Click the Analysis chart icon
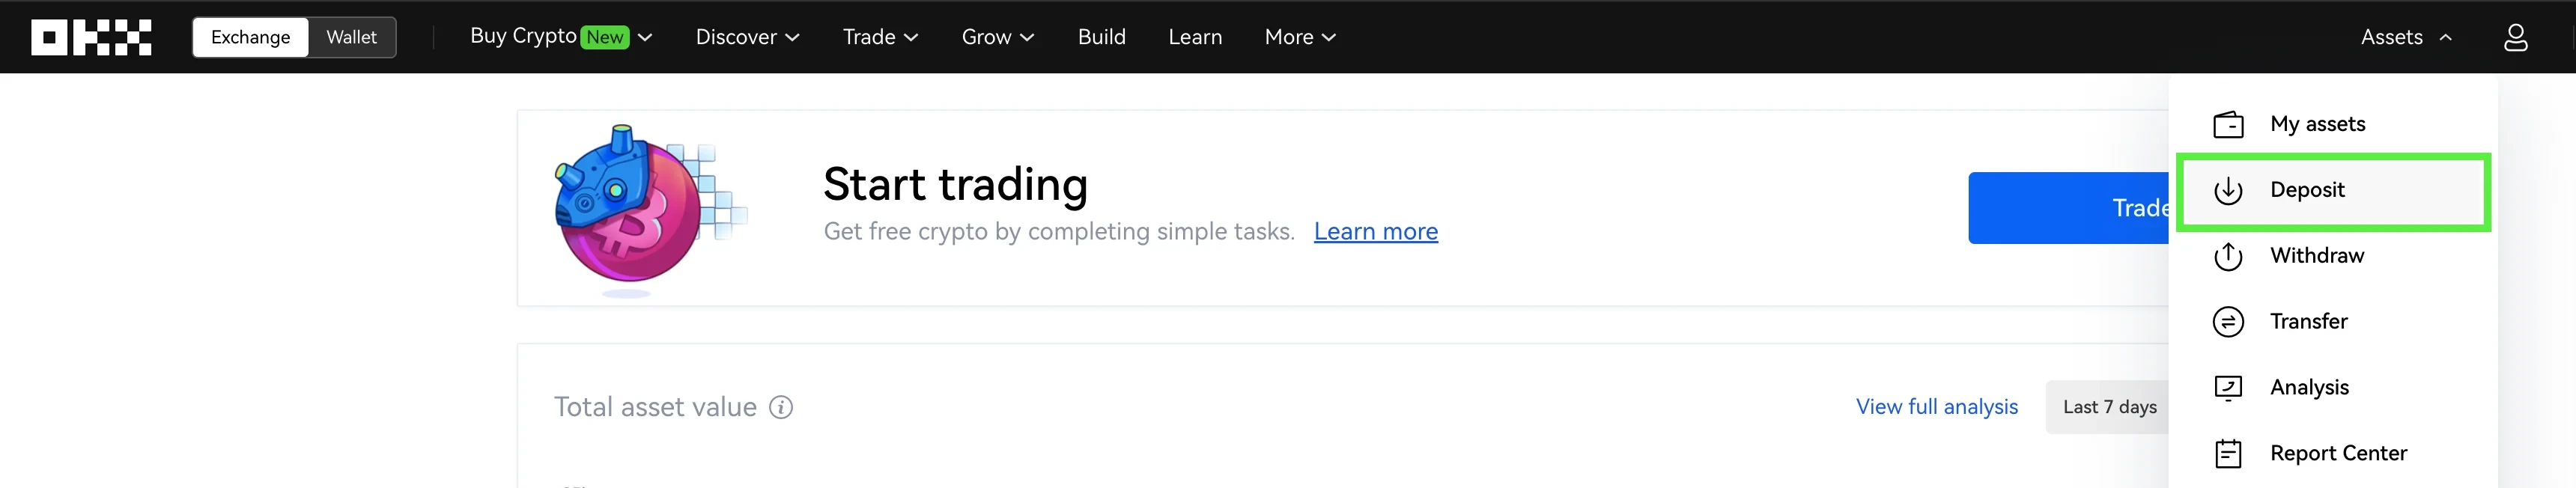This screenshot has width=2576, height=488. [2228, 388]
